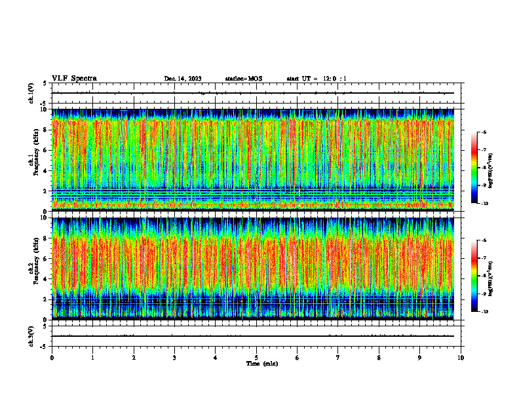The image size is (519, 401).
Task: Click the ch.2 spectrogram color scale bar
Action: [x=474, y=276]
